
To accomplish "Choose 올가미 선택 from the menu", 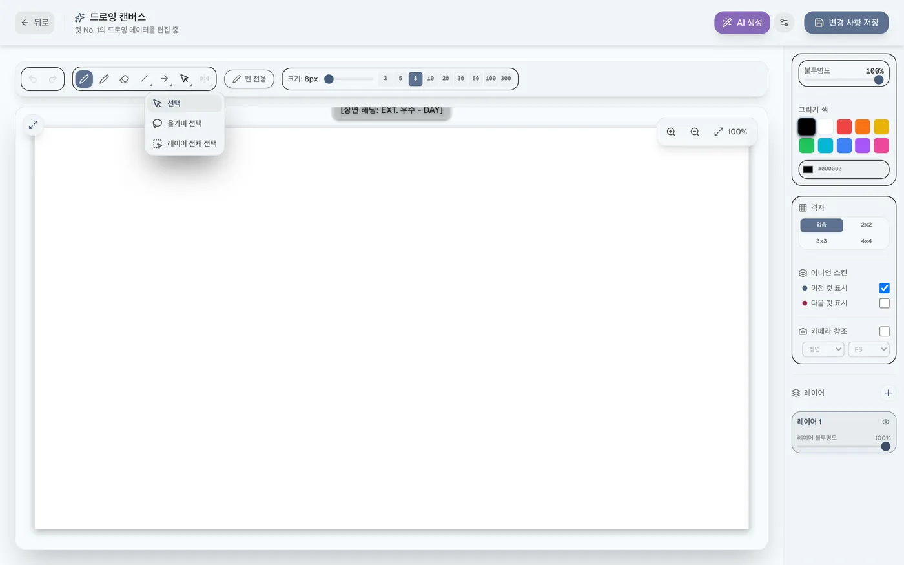I will [185, 123].
